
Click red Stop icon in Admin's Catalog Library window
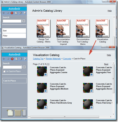click(x=12, y=13)
